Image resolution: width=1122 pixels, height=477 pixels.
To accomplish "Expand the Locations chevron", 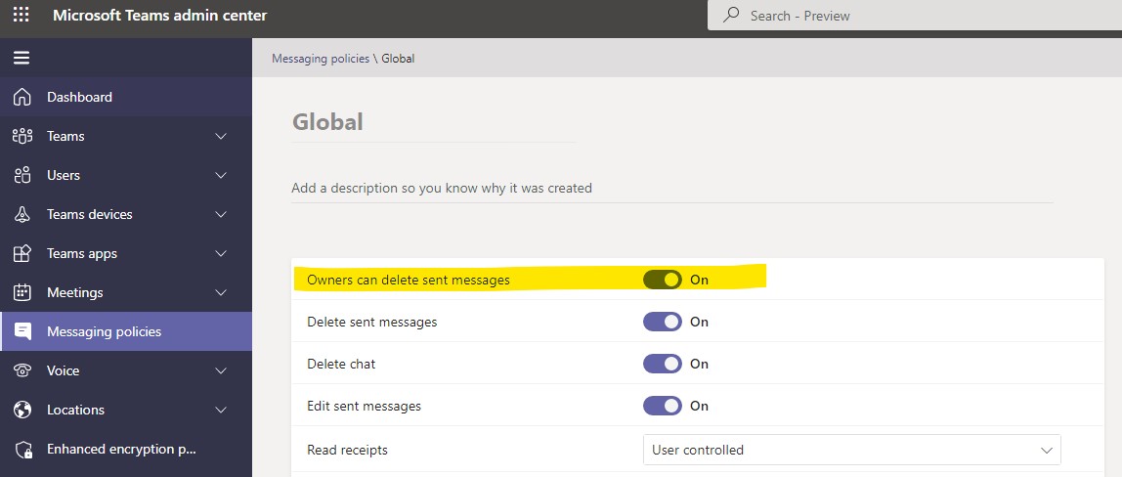I will point(221,410).
